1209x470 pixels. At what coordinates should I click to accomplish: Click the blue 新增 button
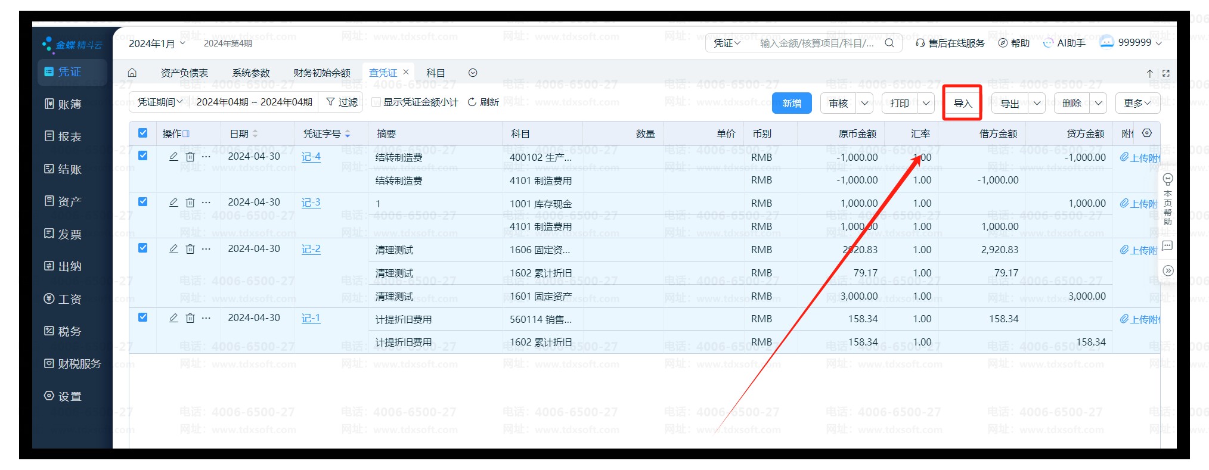792,103
